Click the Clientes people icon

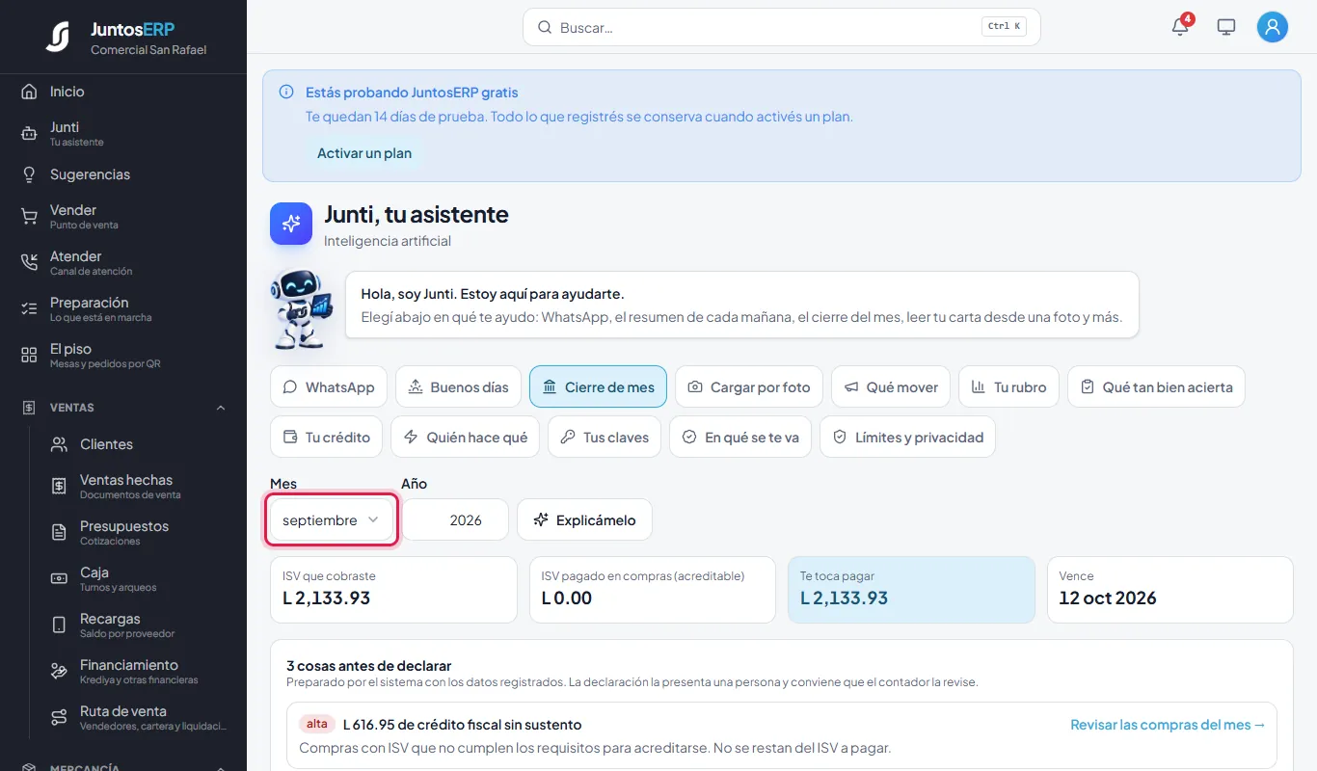[x=59, y=444]
